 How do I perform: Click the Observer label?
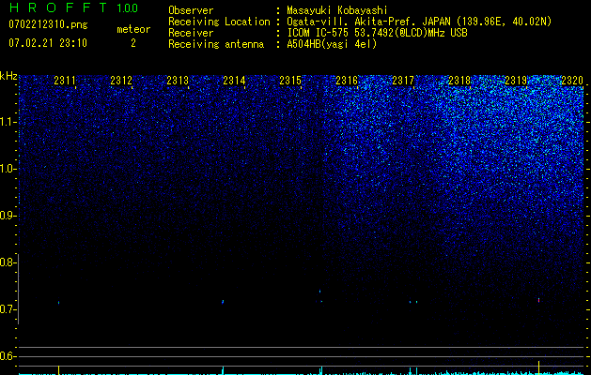coord(191,10)
